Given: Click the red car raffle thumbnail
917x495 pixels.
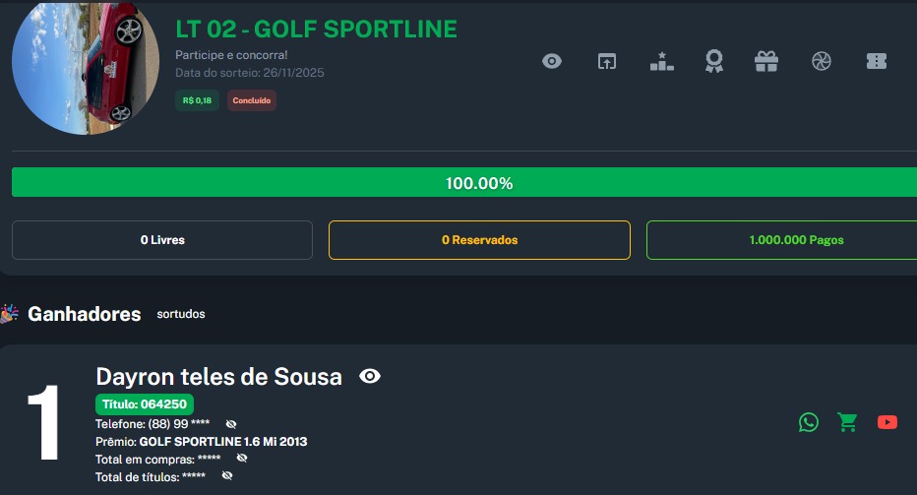Looking at the screenshot, I should pyautogui.click(x=86, y=69).
